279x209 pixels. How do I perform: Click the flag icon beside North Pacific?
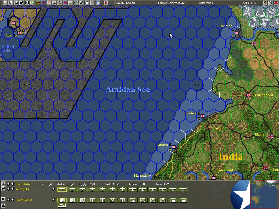(x=3, y=199)
